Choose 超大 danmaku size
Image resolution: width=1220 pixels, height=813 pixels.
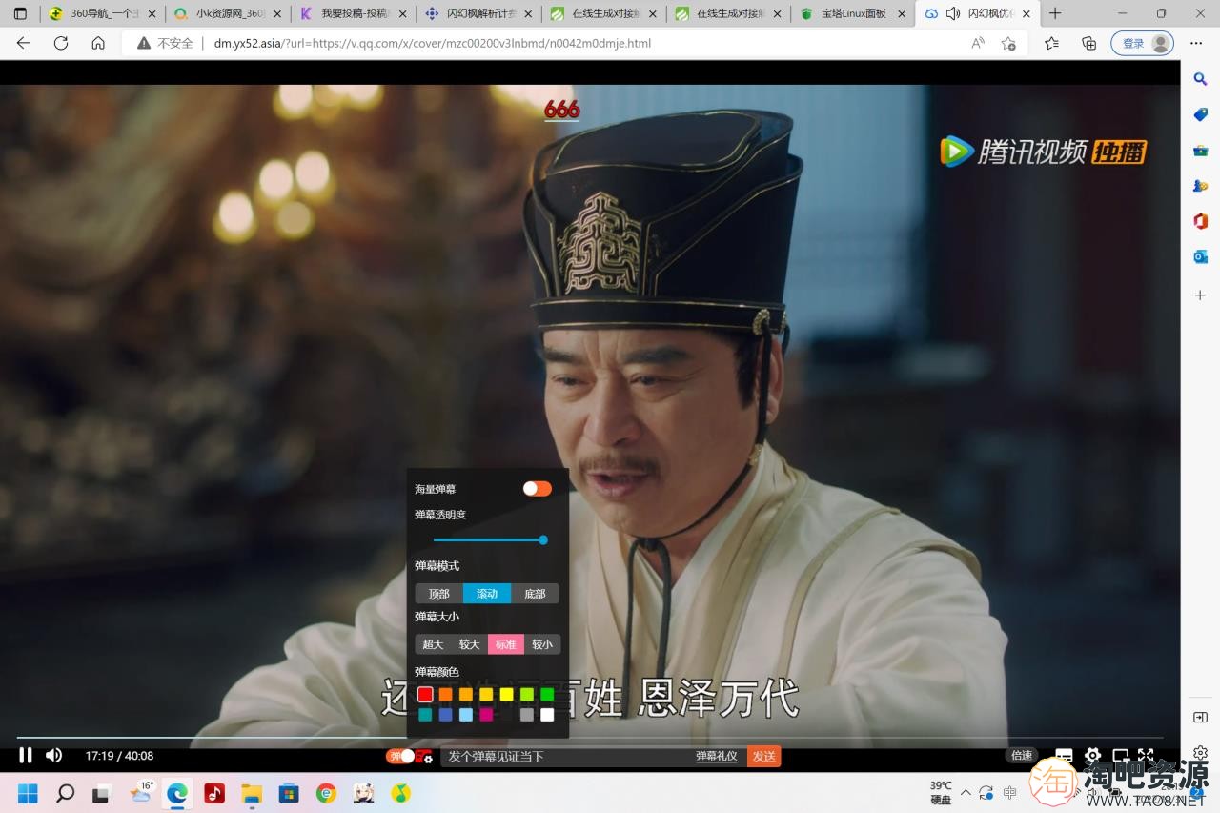coord(433,644)
